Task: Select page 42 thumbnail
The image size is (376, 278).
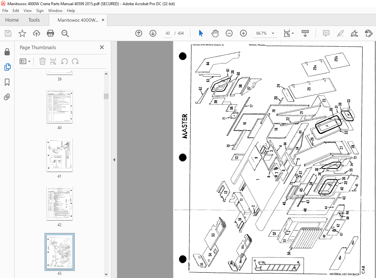Action: pos(59,204)
